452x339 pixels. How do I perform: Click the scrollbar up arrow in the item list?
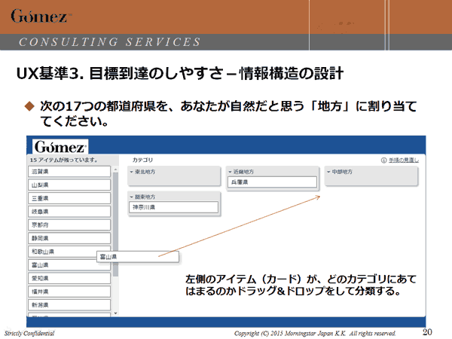pos(115,170)
